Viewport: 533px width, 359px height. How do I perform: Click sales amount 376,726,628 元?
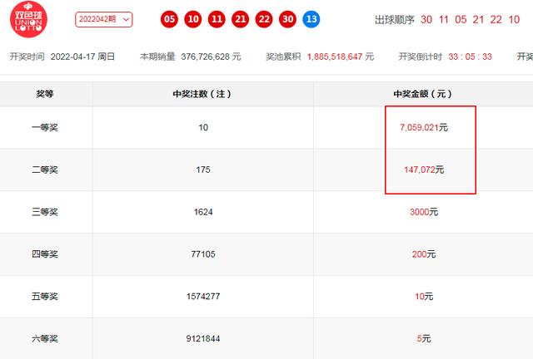pos(211,57)
